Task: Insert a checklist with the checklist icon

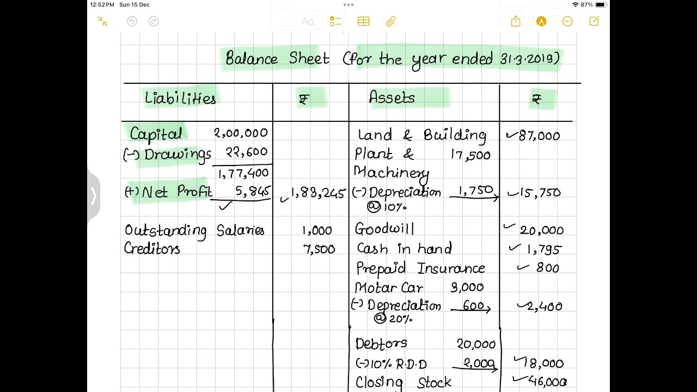Action: point(335,21)
